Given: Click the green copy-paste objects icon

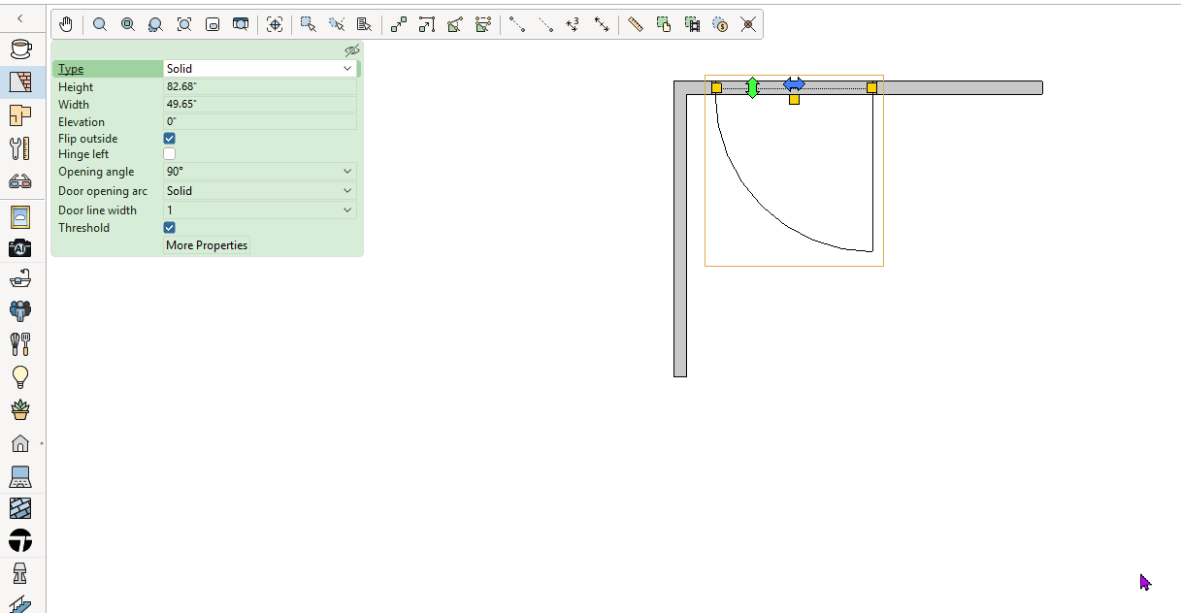Looking at the screenshot, I should pos(664,24).
